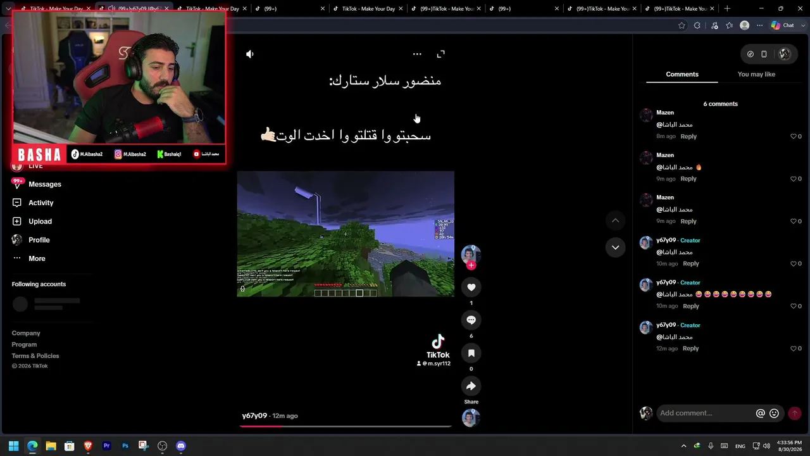The height and width of the screenshot is (456, 810).
Task: Like y67y09's 12m ago comment
Action: pyautogui.click(x=794, y=348)
